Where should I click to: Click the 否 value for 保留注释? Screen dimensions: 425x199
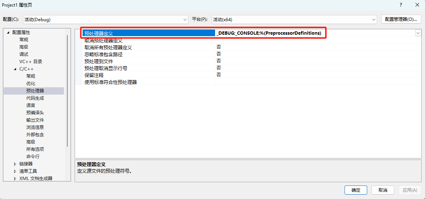pyautogui.click(x=218, y=74)
